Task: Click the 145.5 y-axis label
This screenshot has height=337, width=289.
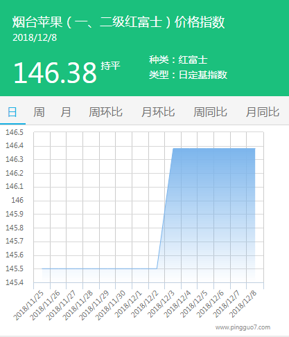Action: coord(15,268)
